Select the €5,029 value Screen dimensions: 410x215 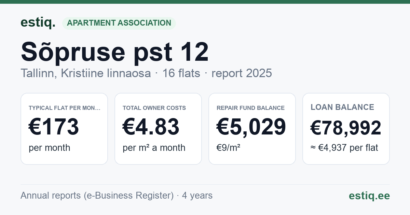coord(251,127)
